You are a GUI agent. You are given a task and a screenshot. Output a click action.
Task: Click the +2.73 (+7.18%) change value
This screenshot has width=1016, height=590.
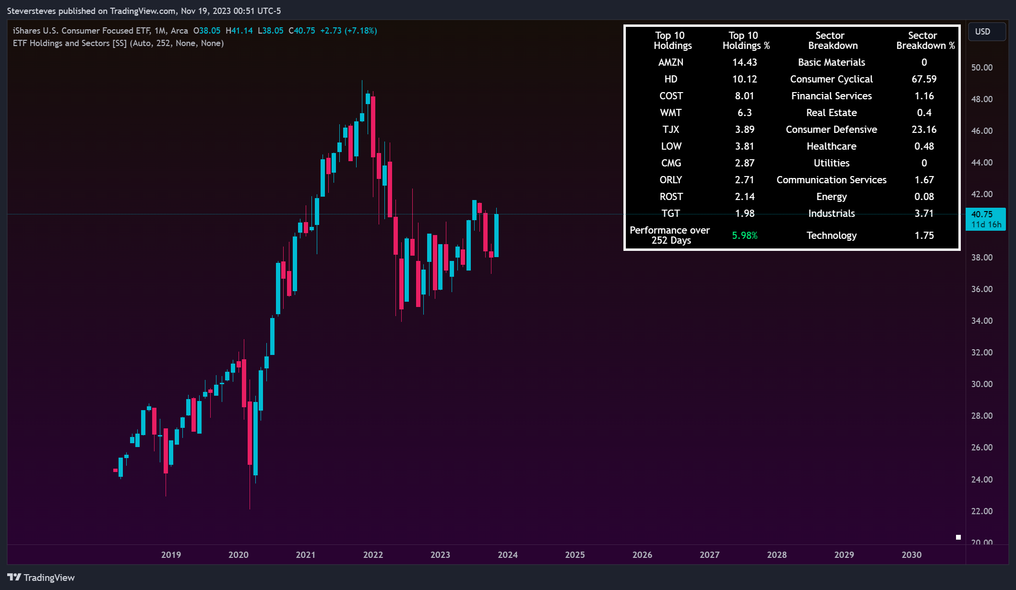(x=348, y=31)
